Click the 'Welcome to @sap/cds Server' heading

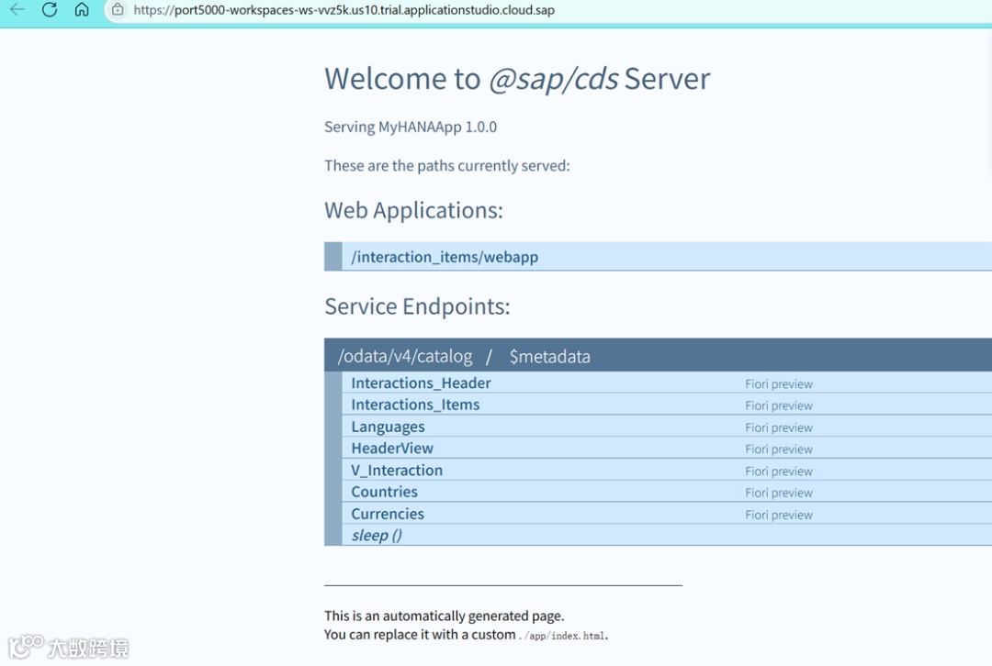[x=517, y=79]
